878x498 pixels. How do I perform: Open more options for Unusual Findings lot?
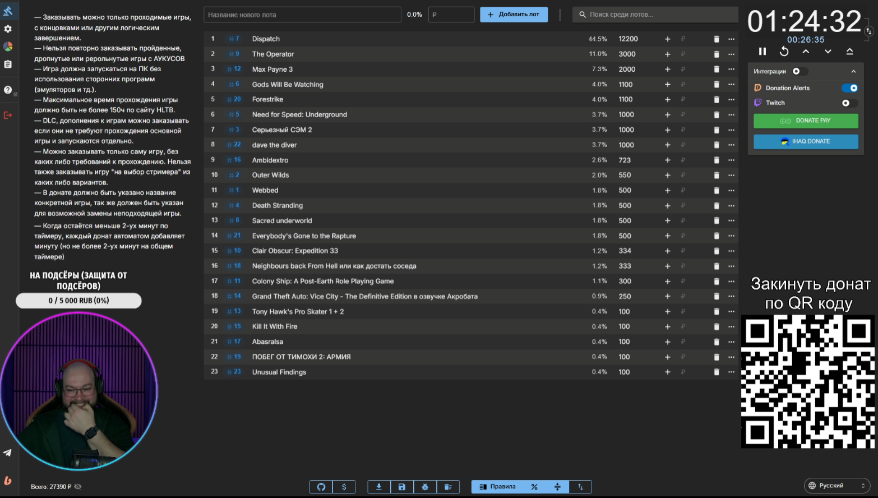tap(731, 372)
